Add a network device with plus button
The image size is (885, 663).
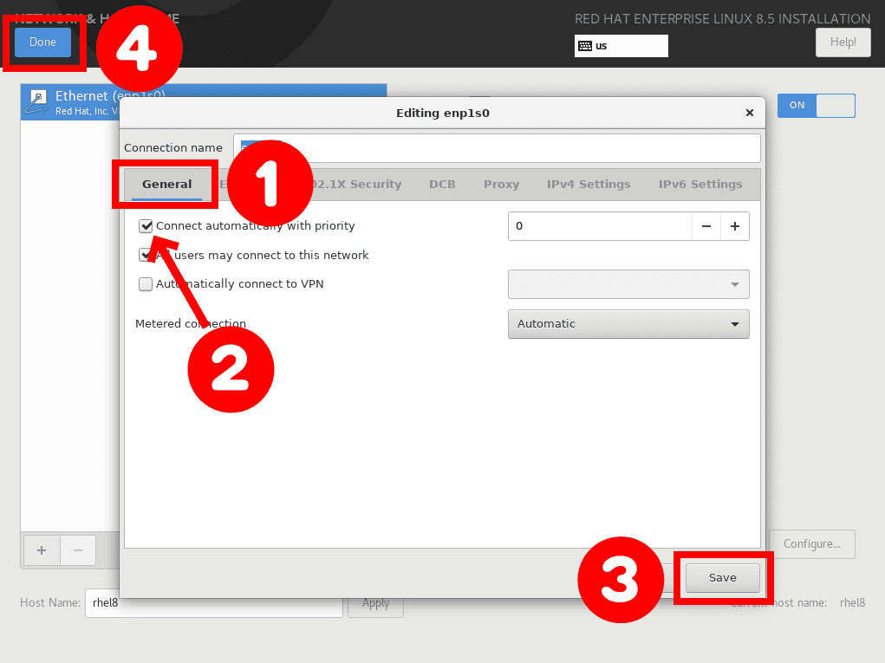coord(42,550)
